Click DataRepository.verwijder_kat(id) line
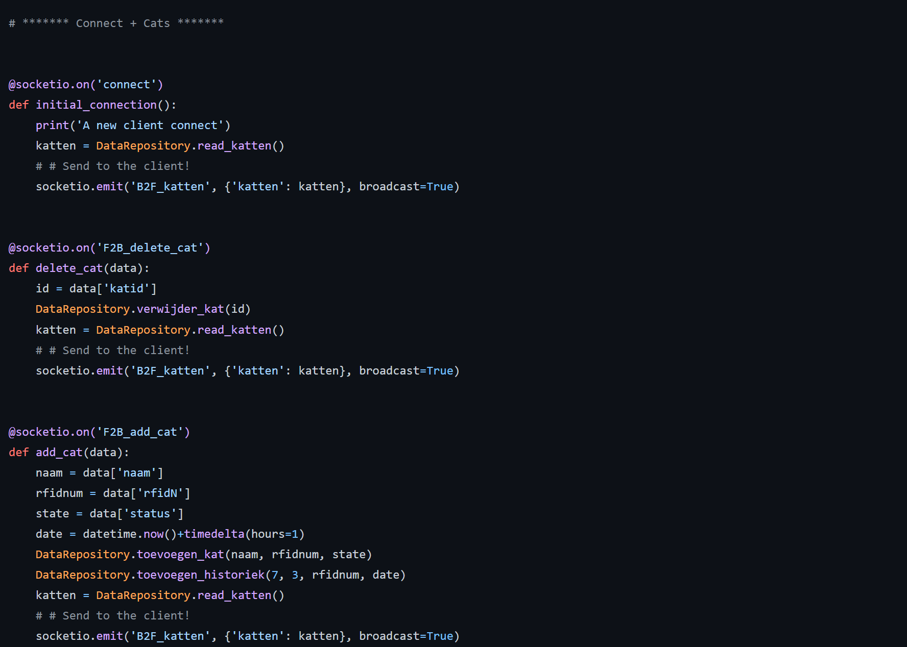This screenshot has width=907, height=647. pyautogui.click(x=143, y=309)
